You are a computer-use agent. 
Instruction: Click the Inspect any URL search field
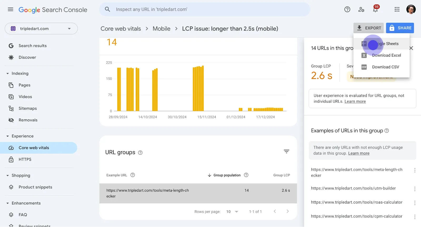tap(205, 9)
